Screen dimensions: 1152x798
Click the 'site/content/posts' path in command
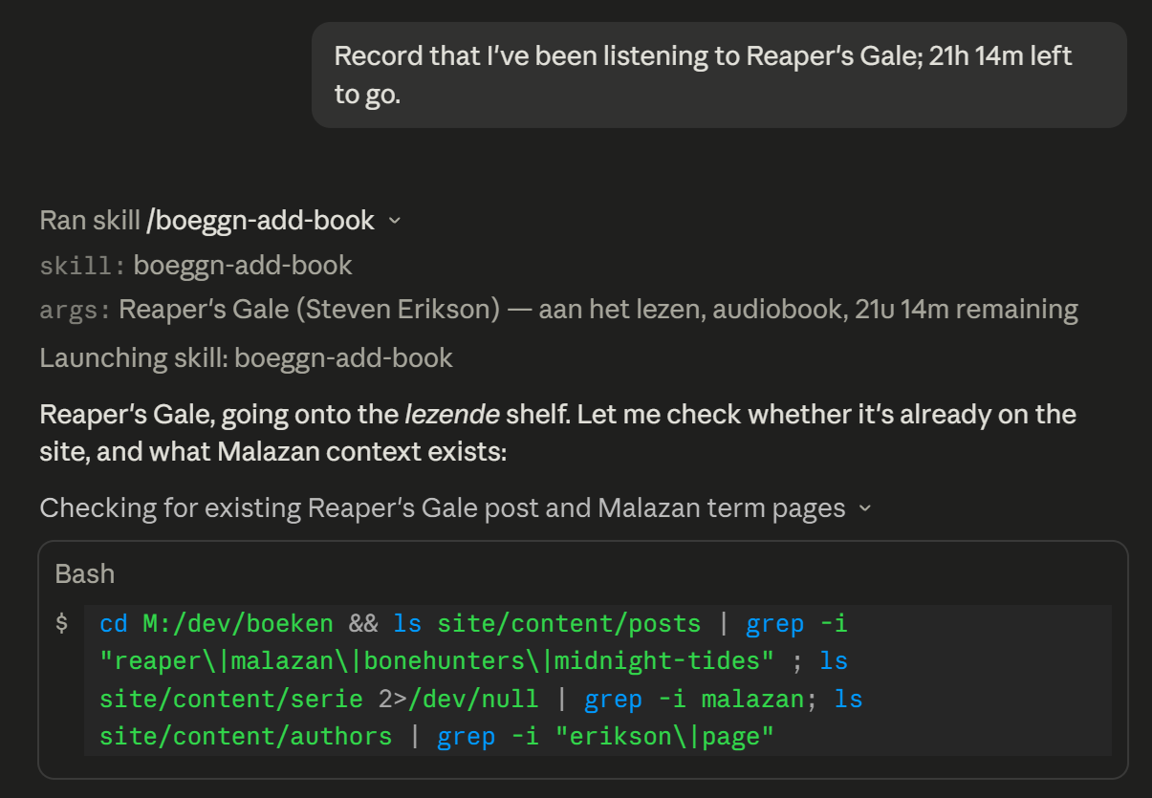pyautogui.click(x=569, y=624)
